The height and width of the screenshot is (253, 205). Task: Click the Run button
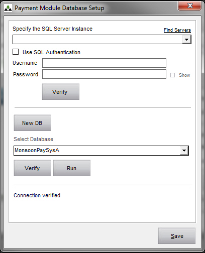pyautogui.click(x=72, y=168)
